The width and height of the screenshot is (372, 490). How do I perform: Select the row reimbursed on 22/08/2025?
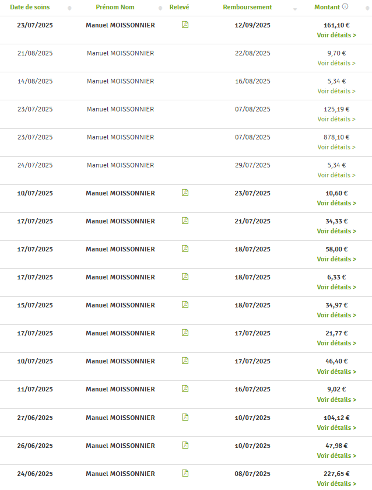click(x=252, y=53)
